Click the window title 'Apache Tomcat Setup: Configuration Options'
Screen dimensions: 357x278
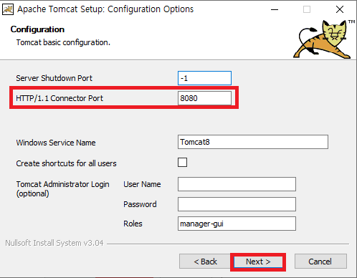105,9
